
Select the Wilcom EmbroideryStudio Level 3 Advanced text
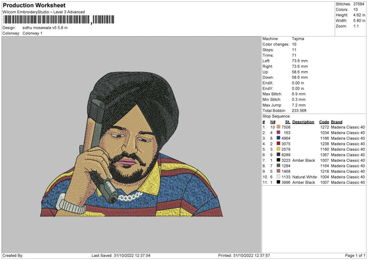point(44,12)
